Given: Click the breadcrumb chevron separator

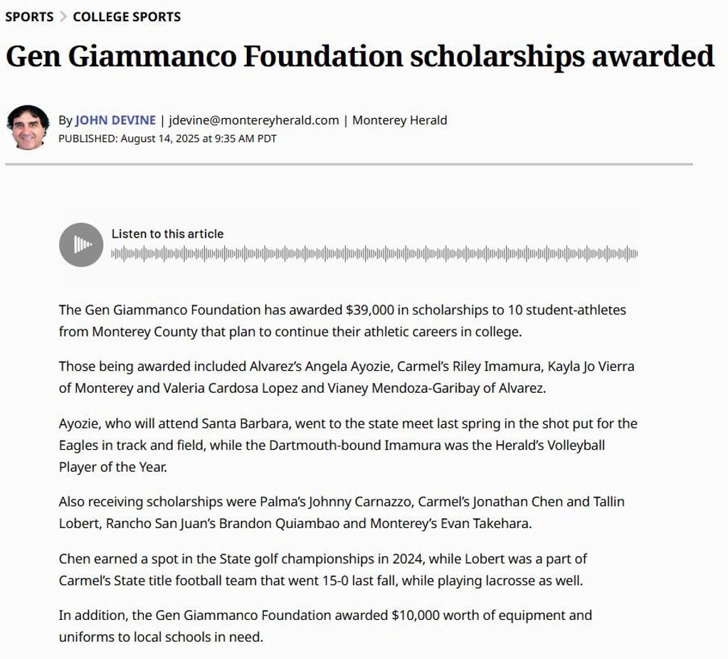Looking at the screenshot, I should pyautogui.click(x=63, y=16).
